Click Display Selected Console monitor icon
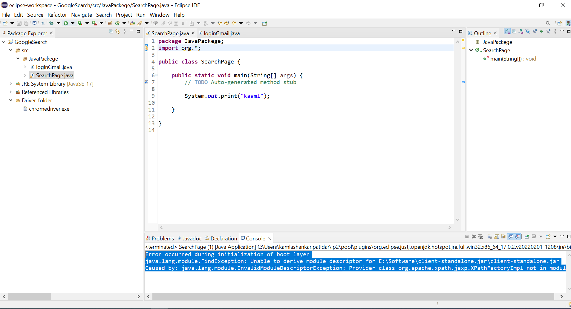The width and height of the screenshot is (571, 309). pyautogui.click(x=534, y=237)
